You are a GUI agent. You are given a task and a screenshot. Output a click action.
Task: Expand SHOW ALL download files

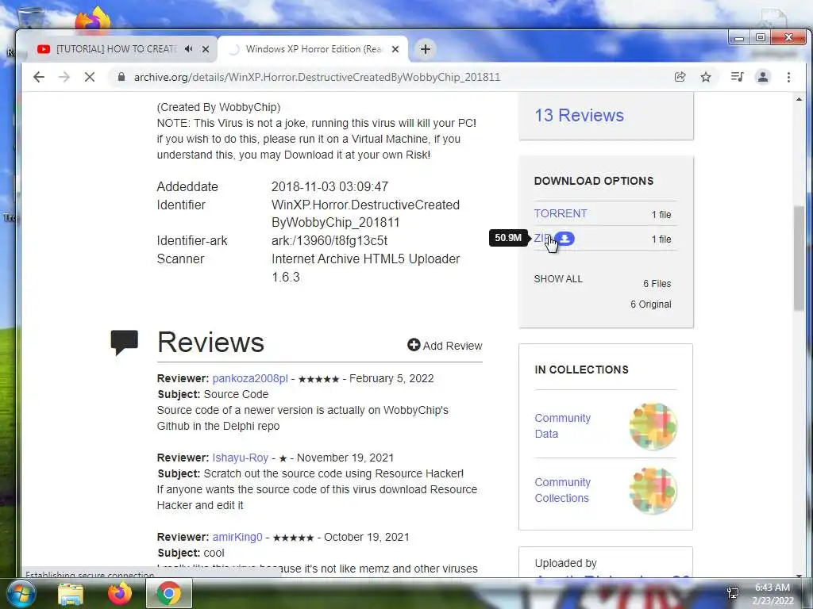pos(558,278)
